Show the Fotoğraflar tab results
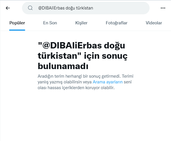 [117, 23]
